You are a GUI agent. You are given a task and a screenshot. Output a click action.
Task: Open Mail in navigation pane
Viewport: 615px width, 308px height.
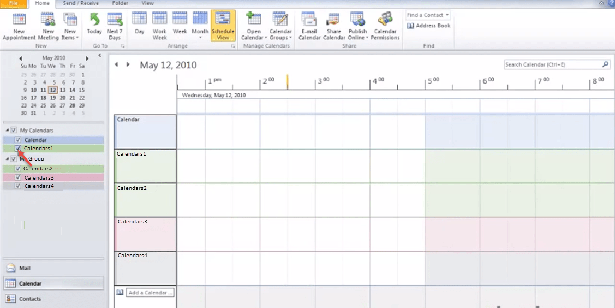click(x=53, y=268)
